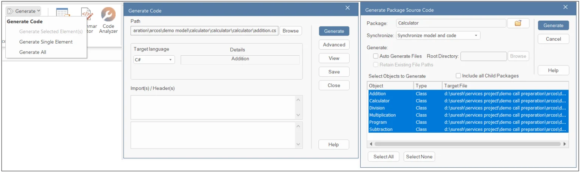Open Advanced options in Generate Code dialog
Screen dimensions: 580x173
coord(334,45)
